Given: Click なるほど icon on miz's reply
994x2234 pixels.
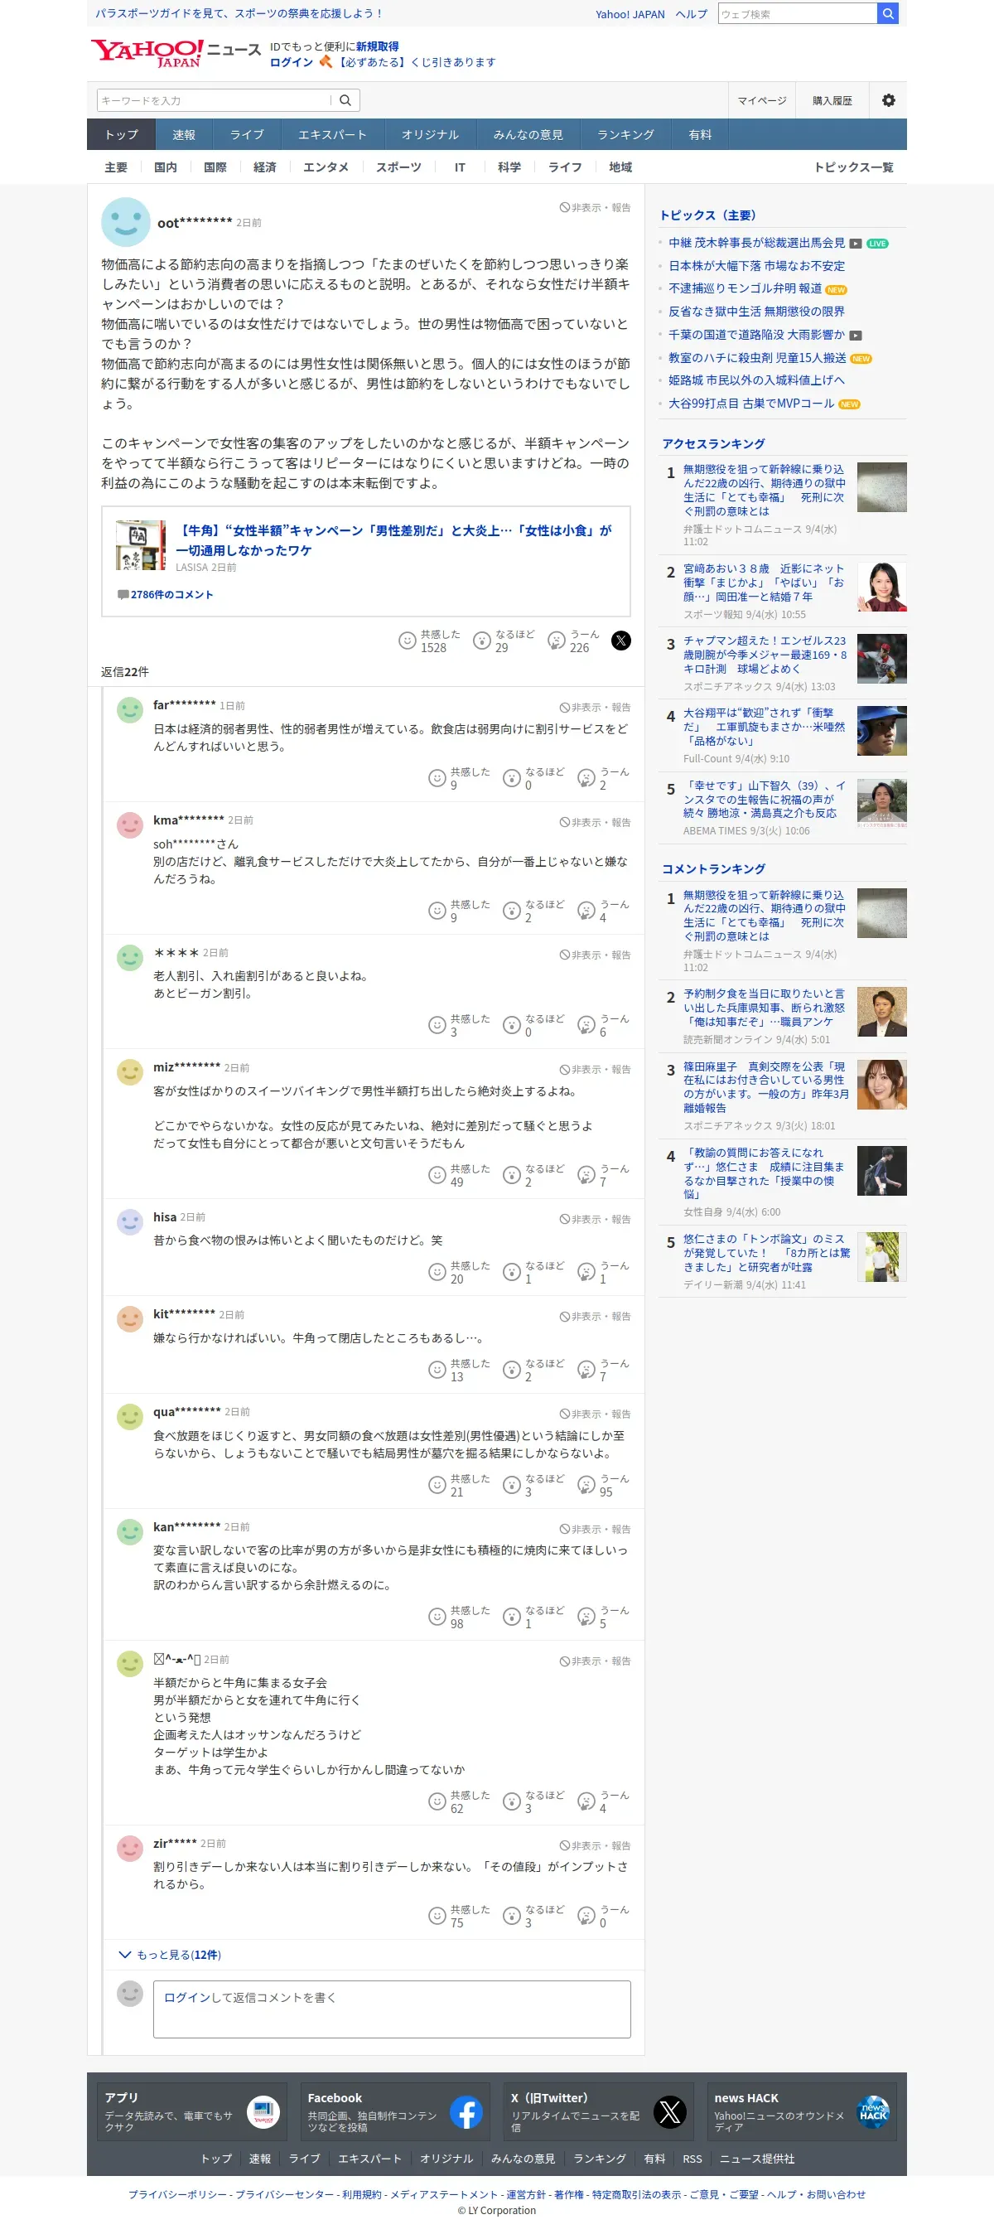Looking at the screenshot, I should [x=512, y=1175].
